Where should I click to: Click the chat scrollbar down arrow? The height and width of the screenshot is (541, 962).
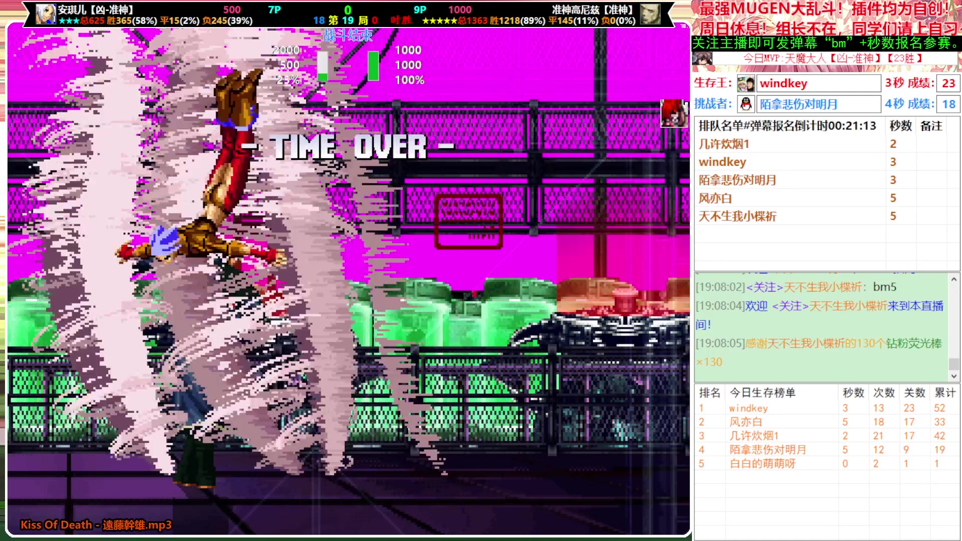(x=953, y=376)
